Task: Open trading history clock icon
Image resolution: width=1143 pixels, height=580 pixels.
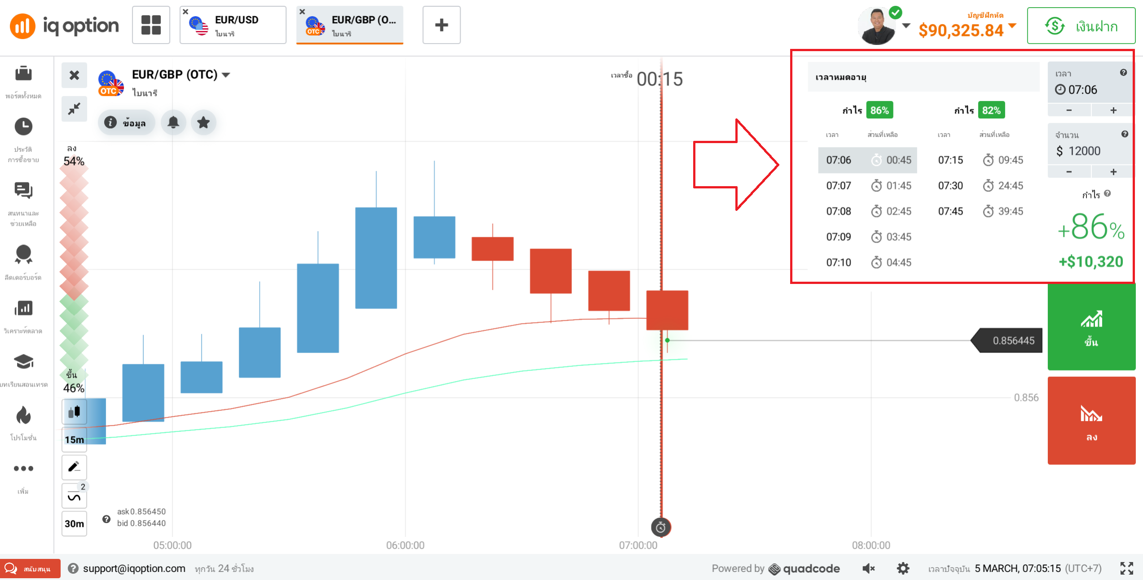Action: point(23,126)
